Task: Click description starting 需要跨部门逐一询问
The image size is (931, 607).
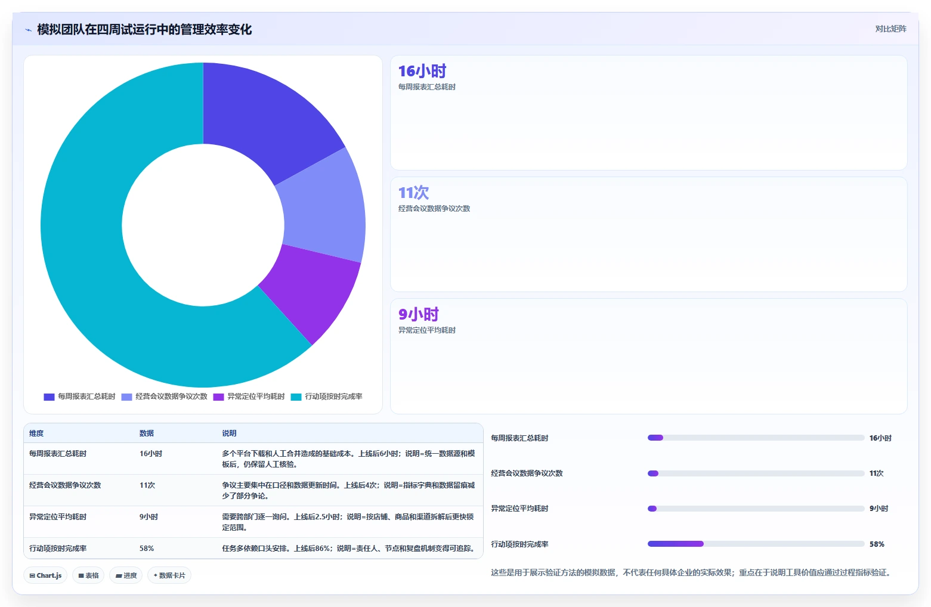Action: [x=349, y=522]
